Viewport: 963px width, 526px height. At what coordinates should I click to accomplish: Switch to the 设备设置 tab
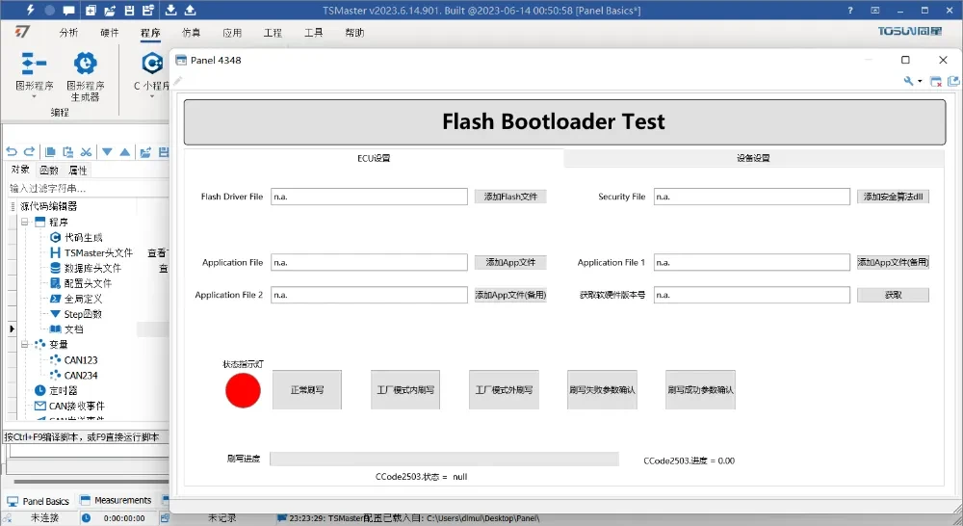tap(753, 158)
